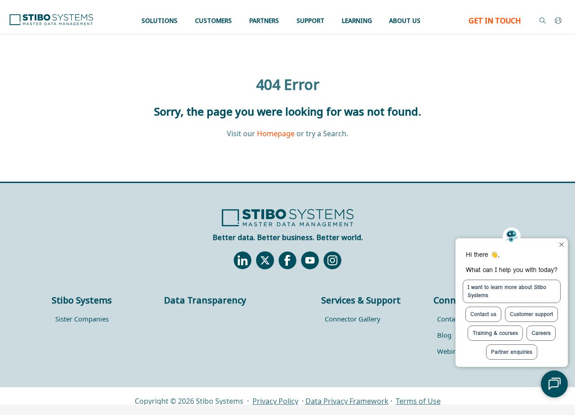
Task: Open the X (Twitter) social icon
Action: point(265,260)
